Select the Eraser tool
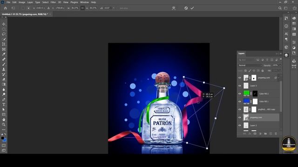 pyautogui.click(x=4, y=79)
